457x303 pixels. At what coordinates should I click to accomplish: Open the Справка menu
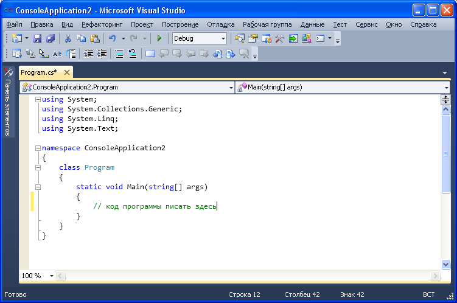pyautogui.click(x=423, y=24)
